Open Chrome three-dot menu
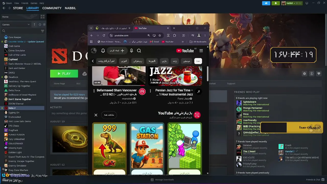This screenshot has height=184, width=327. (x=205, y=36)
